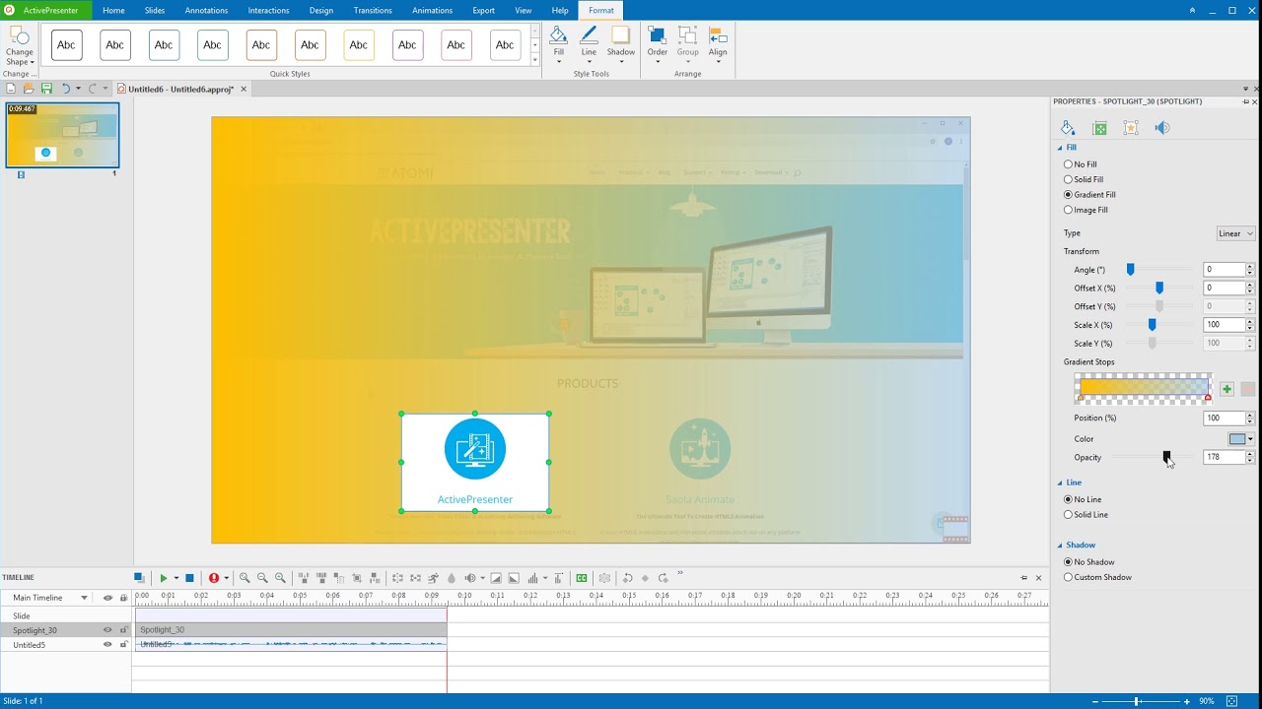Click the red Record button in timeline

(213, 578)
